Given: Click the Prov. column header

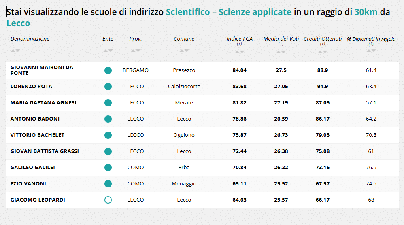Looking at the screenshot, I should coord(135,39).
